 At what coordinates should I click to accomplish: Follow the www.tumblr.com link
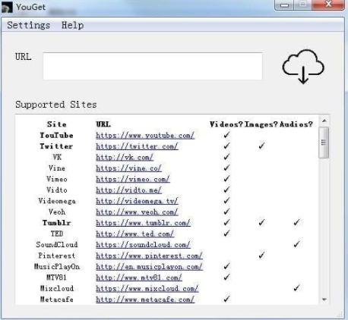point(143,223)
